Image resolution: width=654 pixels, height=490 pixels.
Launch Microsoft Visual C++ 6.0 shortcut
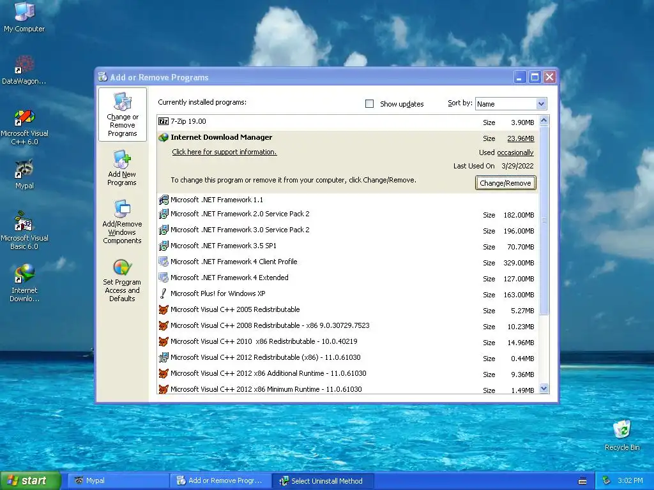24,127
